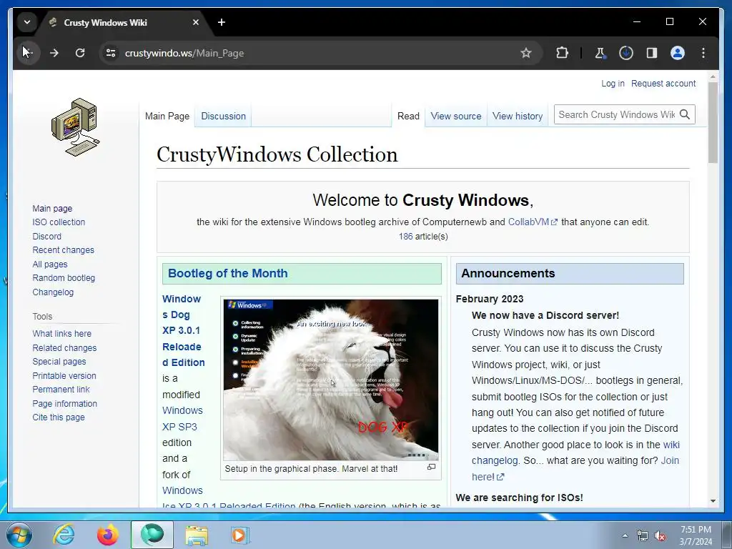The image size is (732, 549).
Task: Click the network tray icon
Action: tap(643, 535)
